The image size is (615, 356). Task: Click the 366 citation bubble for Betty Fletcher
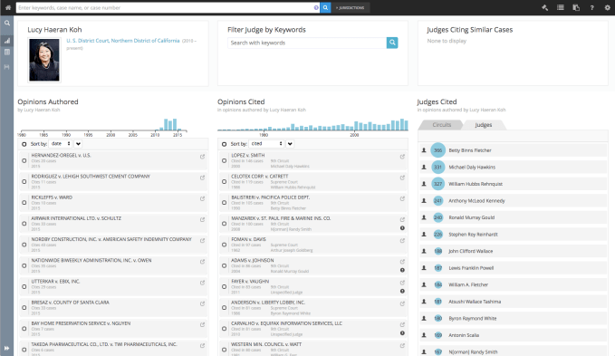(437, 150)
